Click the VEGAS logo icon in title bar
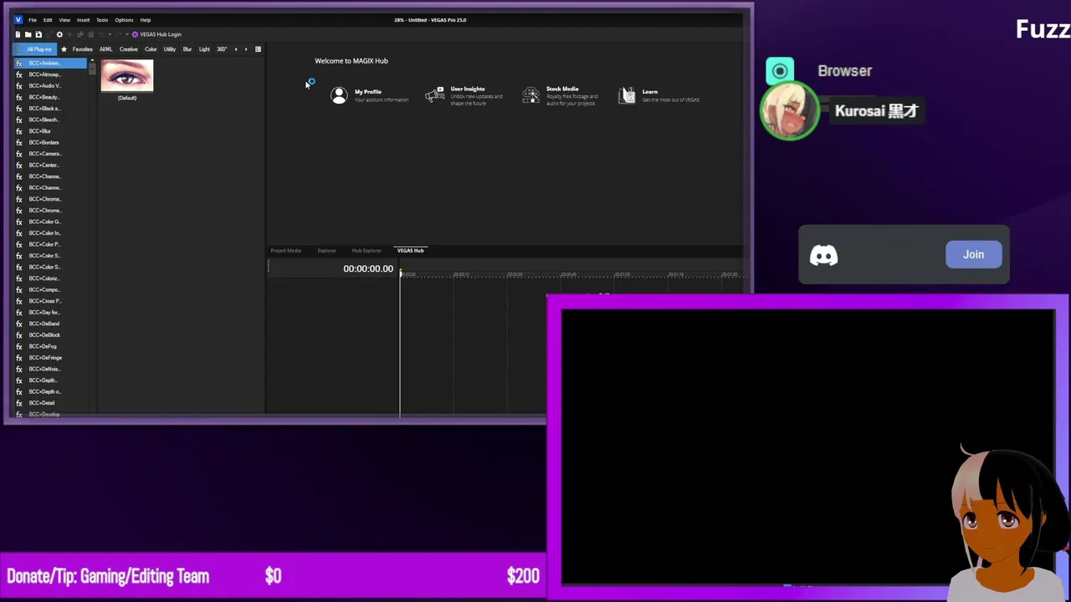This screenshot has height=602, width=1071. 18,19
